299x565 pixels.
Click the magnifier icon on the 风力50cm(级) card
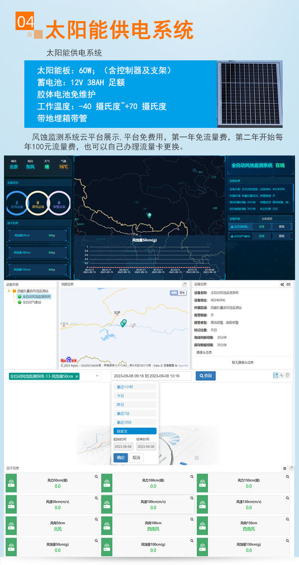(96, 477)
